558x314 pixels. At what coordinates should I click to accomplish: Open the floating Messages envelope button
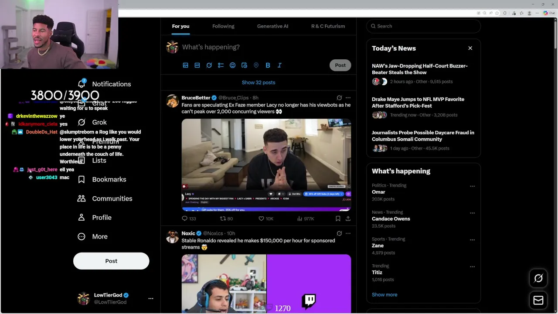(538, 300)
